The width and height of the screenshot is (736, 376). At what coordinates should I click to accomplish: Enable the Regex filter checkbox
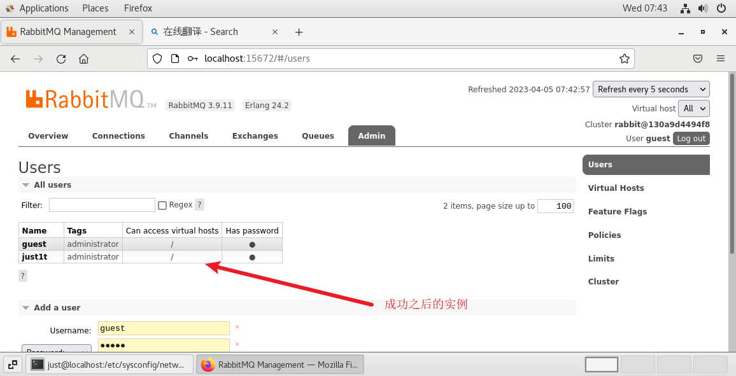pyautogui.click(x=162, y=205)
